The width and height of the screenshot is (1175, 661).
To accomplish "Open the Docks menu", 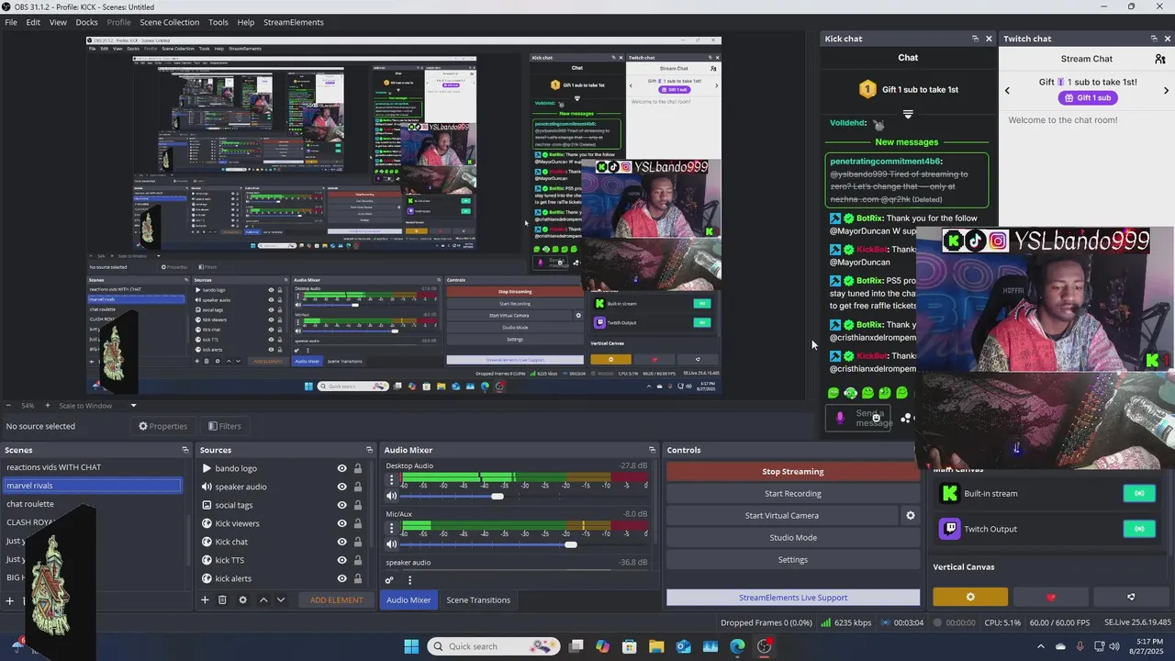I will click(x=86, y=22).
